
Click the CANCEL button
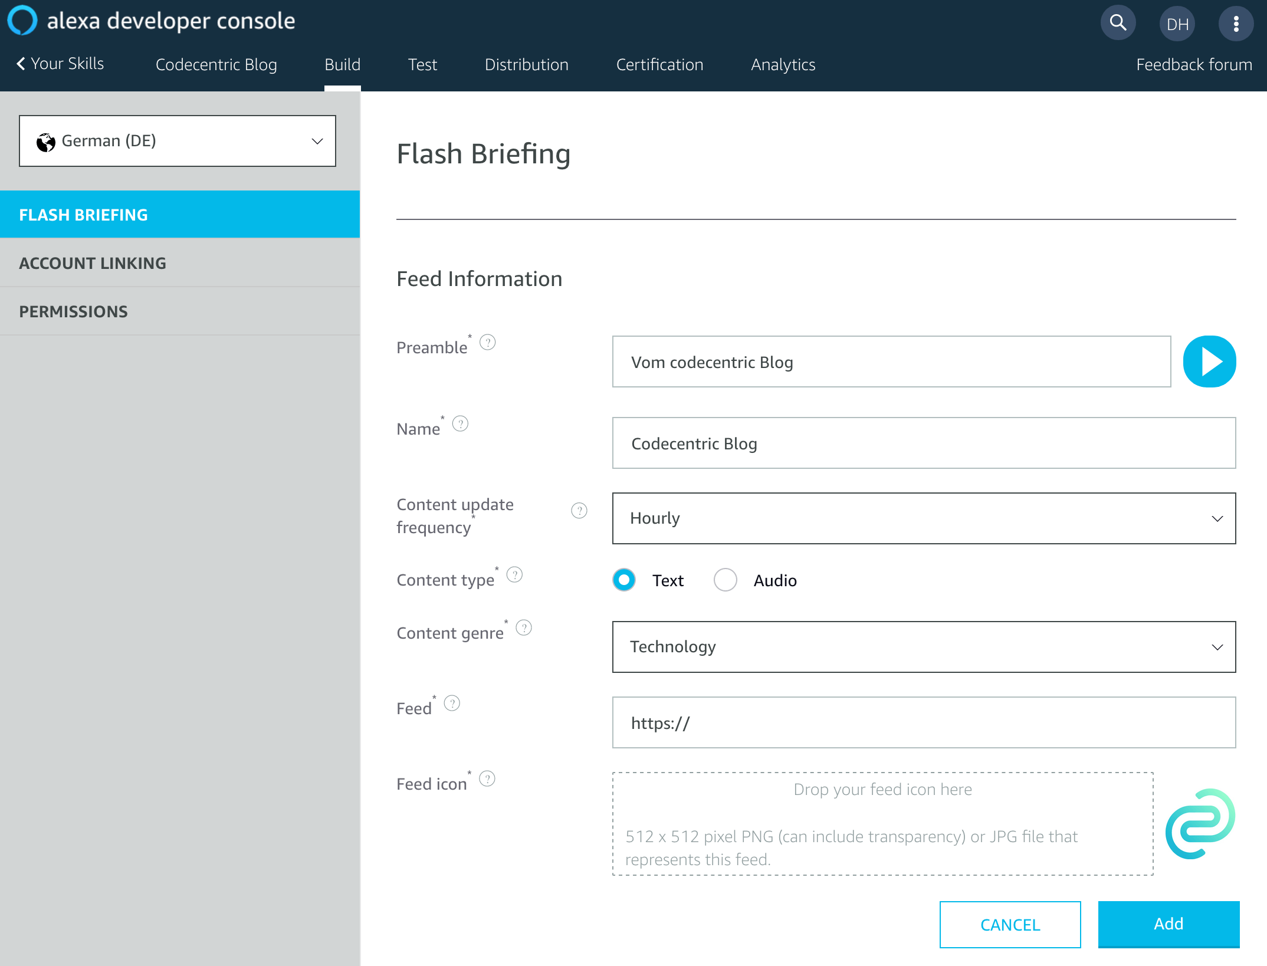[x=1010, y=924]
